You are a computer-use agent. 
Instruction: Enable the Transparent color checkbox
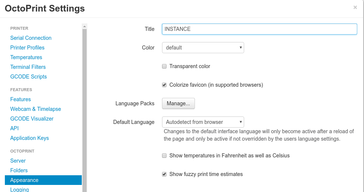(x=164, y=66)
